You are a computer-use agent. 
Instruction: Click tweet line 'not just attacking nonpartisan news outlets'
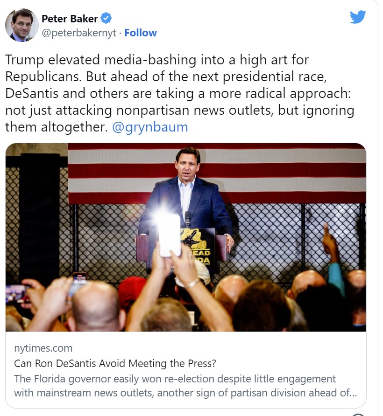(x=180, y=111)
